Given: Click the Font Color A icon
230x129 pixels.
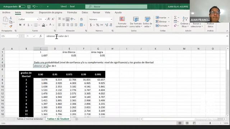Looking at the screenshot, I should click(50, 25).
